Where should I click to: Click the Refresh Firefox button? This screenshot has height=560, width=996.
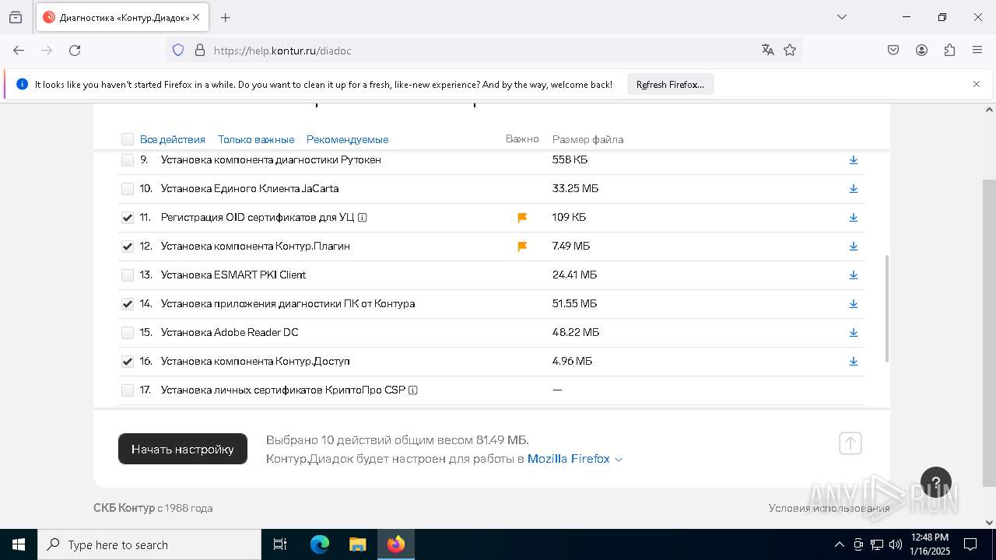pyautogui.click(x=670, y=84)
